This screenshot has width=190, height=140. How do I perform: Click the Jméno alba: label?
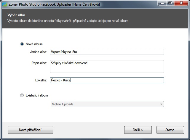click(x=39, y=52)
